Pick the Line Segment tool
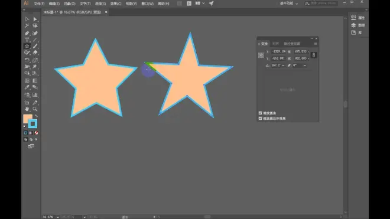The image size is (390, 219). [x=35, y=40]
